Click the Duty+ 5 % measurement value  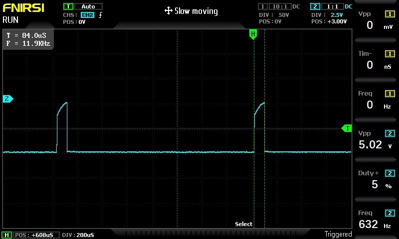pos(375,184)
